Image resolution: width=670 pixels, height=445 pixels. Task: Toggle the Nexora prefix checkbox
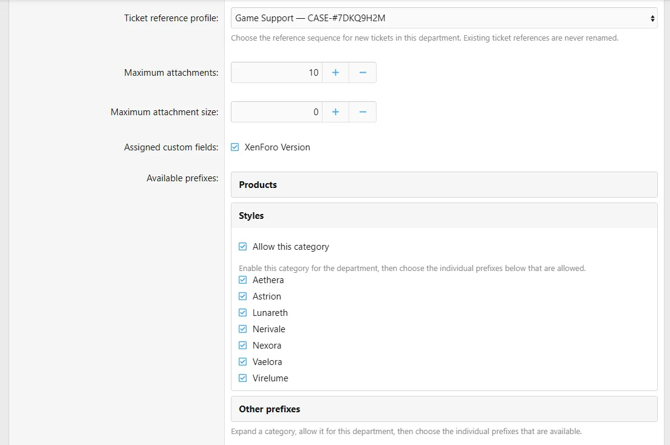click(x=243, y=345)
